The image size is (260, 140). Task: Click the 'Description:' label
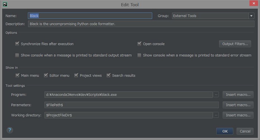tap(15, 24)
